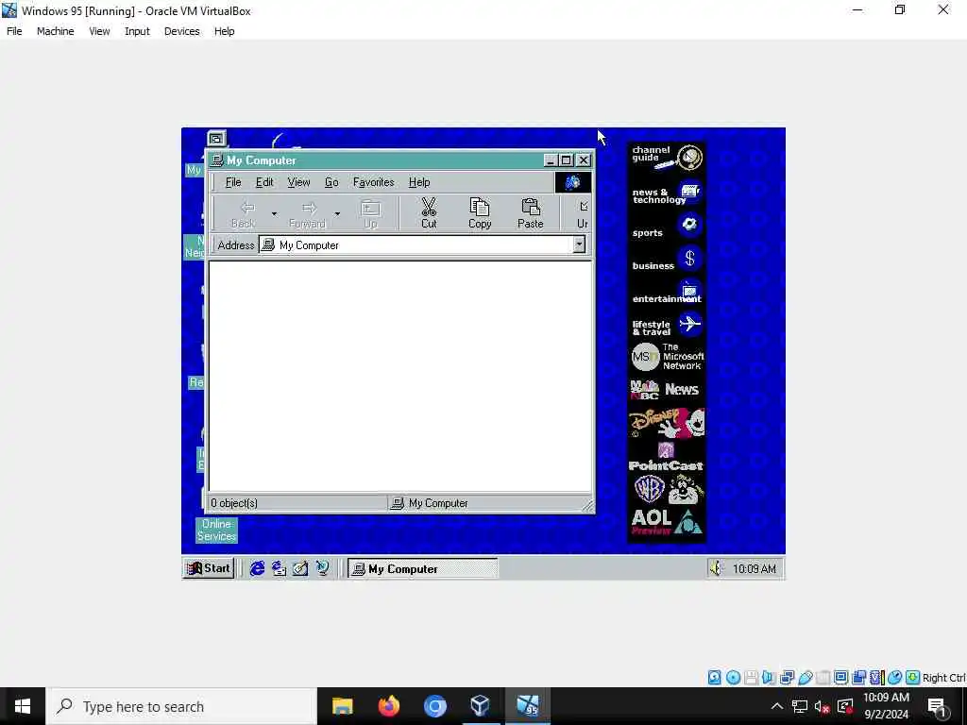This screenshot has width=967, height=725.
Task: Show hidden icons in host system tray
Action: [x=777, y=706]
